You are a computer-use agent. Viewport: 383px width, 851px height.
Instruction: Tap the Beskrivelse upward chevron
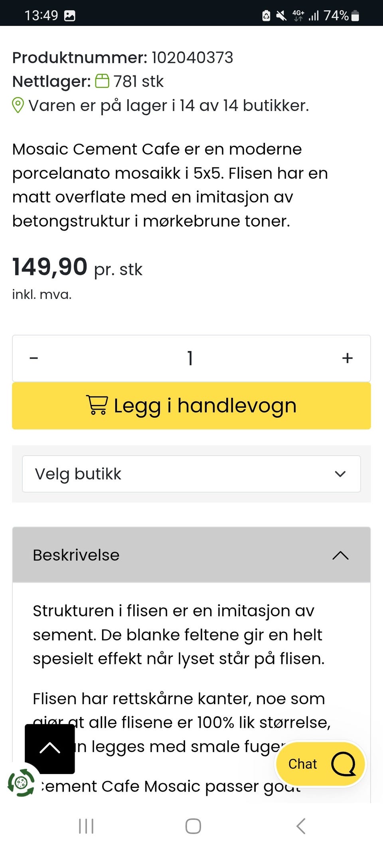click(x=341, y=555)
